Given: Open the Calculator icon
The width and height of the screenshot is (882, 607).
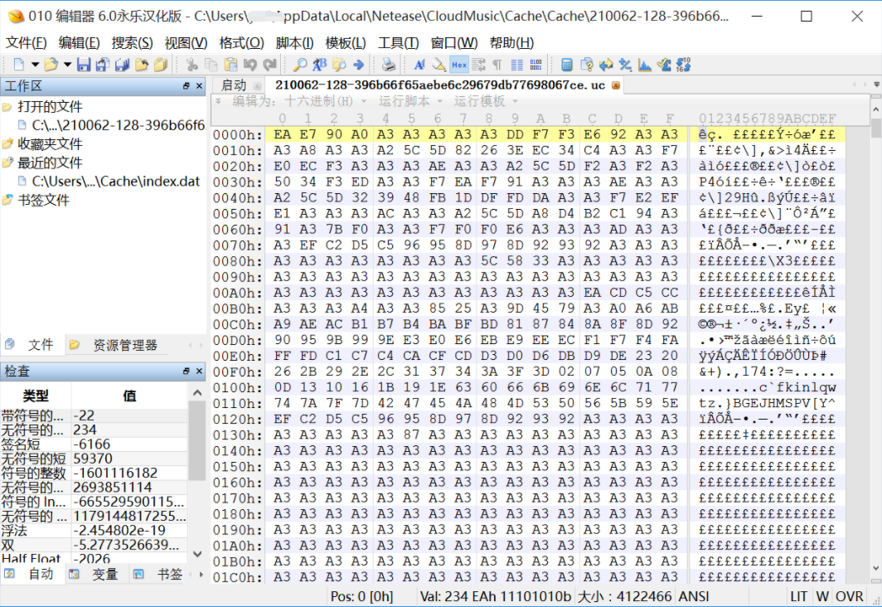Looking at the screenshot, I should pos(567,65).
